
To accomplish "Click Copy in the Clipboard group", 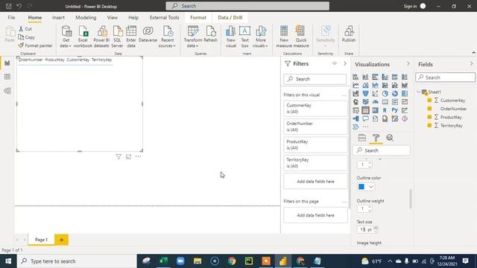I will click(27, 37).
